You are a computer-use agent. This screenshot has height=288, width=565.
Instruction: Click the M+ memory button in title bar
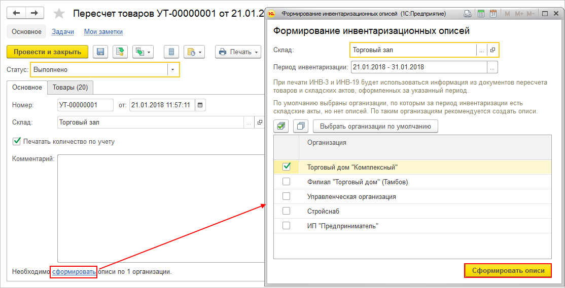(x=519, y=14)
